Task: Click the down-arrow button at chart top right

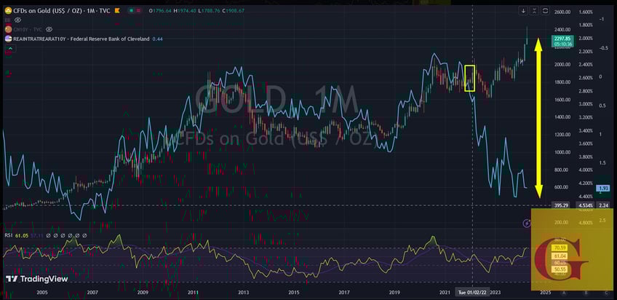Action: pos(523,11)
